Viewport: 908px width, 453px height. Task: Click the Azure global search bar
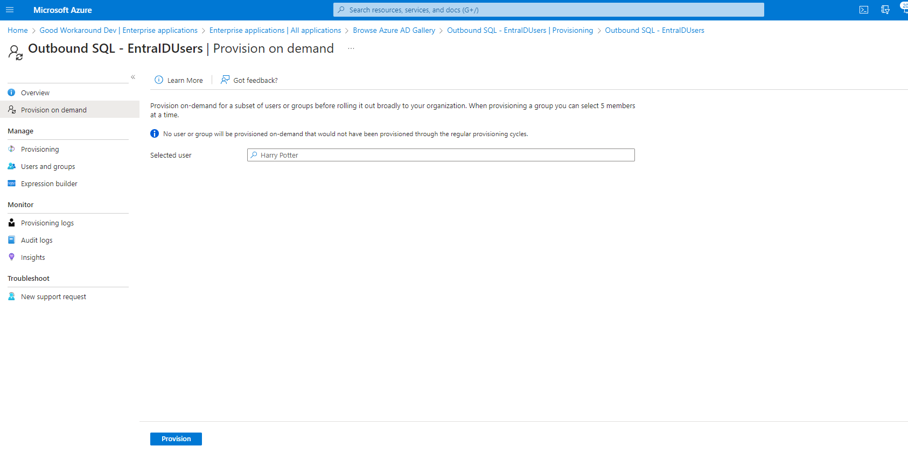coord(548,10)
